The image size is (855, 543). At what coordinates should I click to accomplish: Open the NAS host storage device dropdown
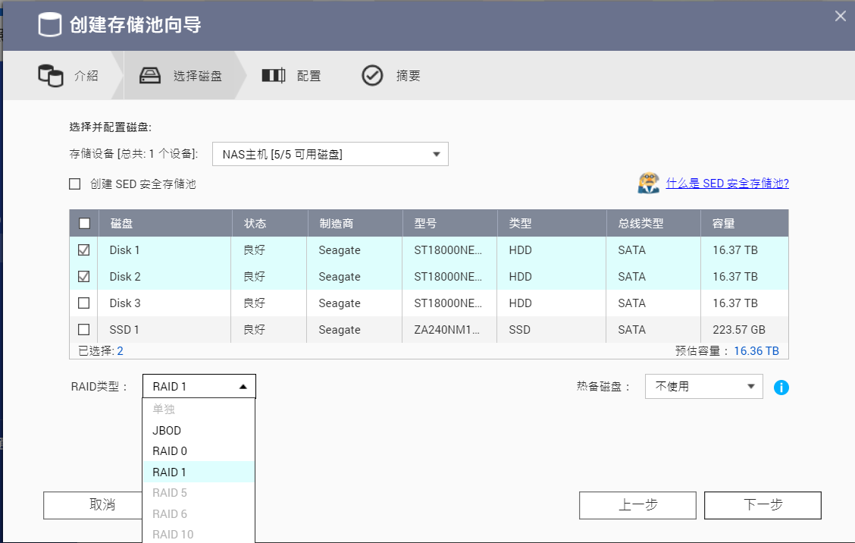click(x=330, y=154)
